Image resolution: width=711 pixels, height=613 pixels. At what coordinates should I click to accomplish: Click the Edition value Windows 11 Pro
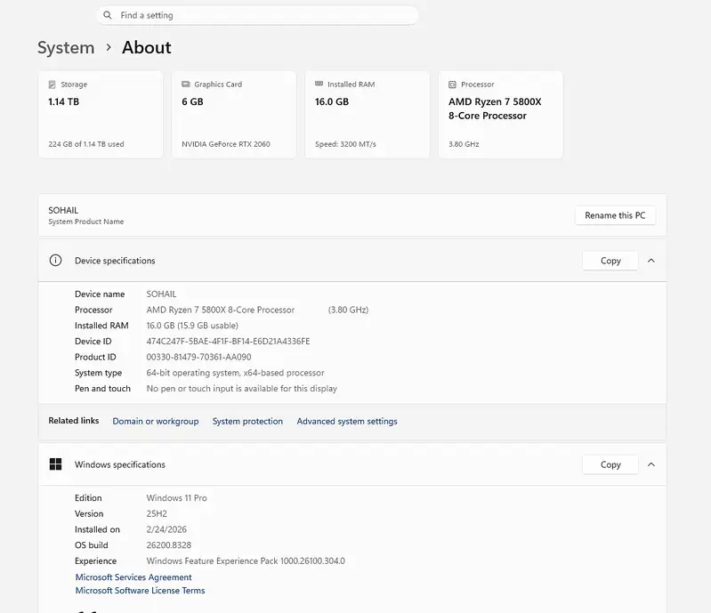pyautogui.click(x=176, y=498)
